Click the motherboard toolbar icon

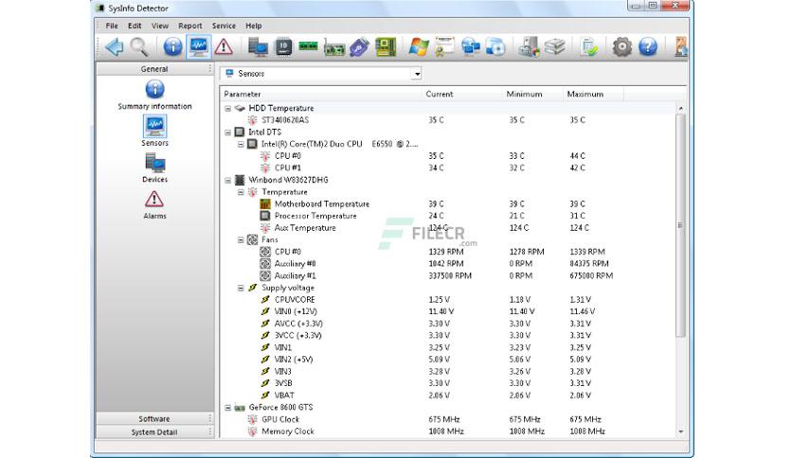(x=386, y=47)
